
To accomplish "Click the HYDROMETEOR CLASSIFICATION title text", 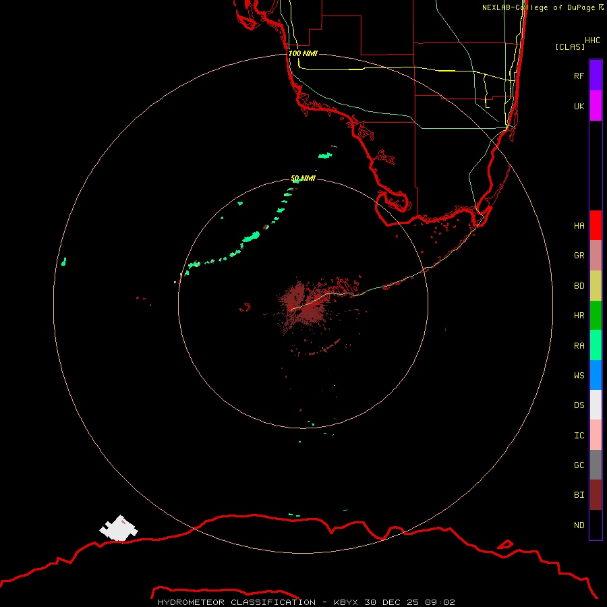I will 237,602.
